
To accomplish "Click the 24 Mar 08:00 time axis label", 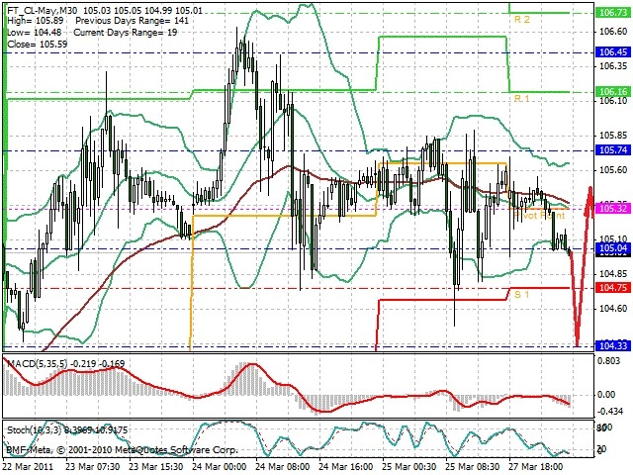I will coord(282,466).
